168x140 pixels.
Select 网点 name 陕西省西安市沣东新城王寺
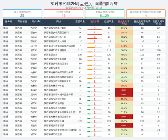point(57,81)
